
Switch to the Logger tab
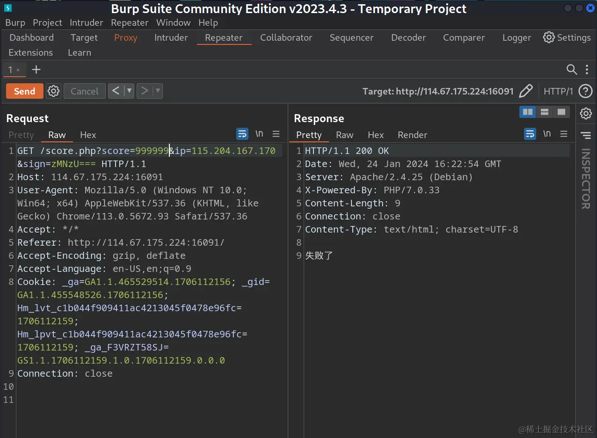tap(517, 37)
